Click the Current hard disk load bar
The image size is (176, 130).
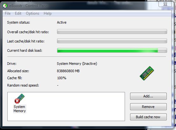coord(112,50)
